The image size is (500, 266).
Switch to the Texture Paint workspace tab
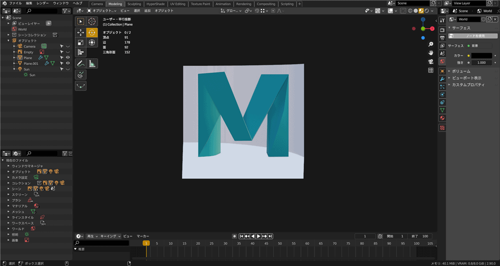201,4
